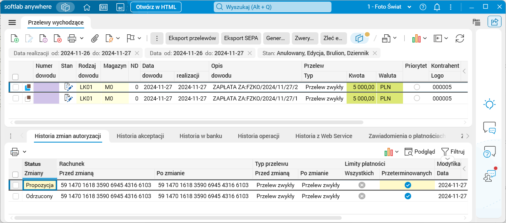Click the document lightning action icon
Viewport: 506px width, 223px height.
(x=109, y=38)
